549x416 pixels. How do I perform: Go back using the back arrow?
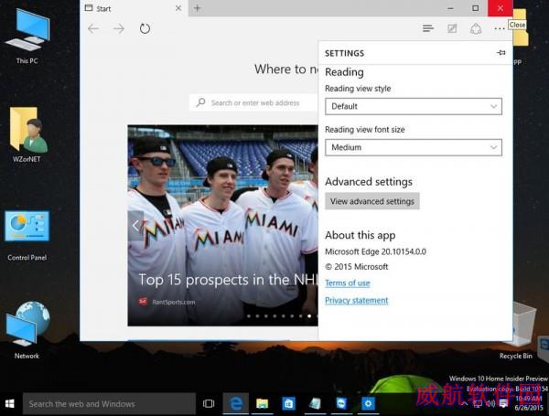tap(93, 28)
